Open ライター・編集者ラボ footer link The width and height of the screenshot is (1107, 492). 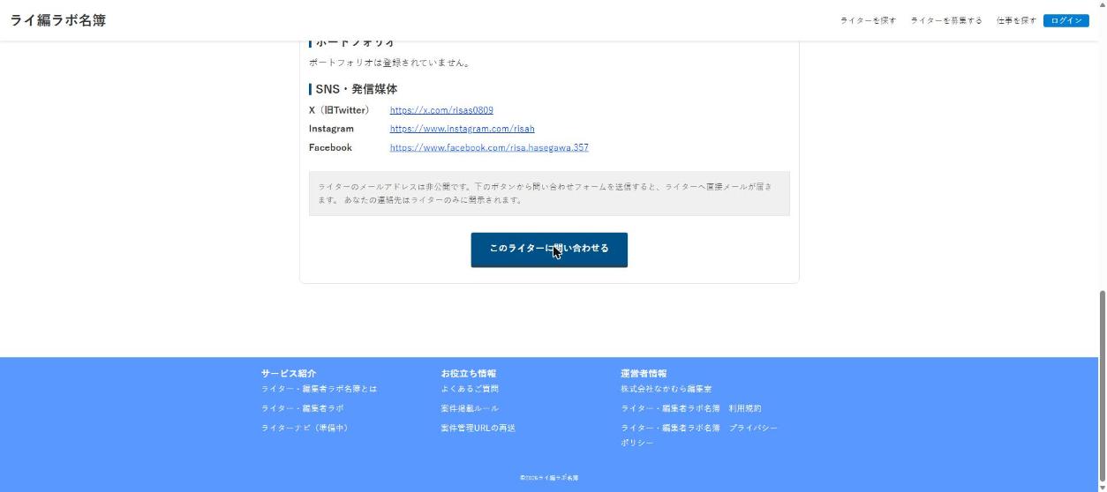click(302, 408)
